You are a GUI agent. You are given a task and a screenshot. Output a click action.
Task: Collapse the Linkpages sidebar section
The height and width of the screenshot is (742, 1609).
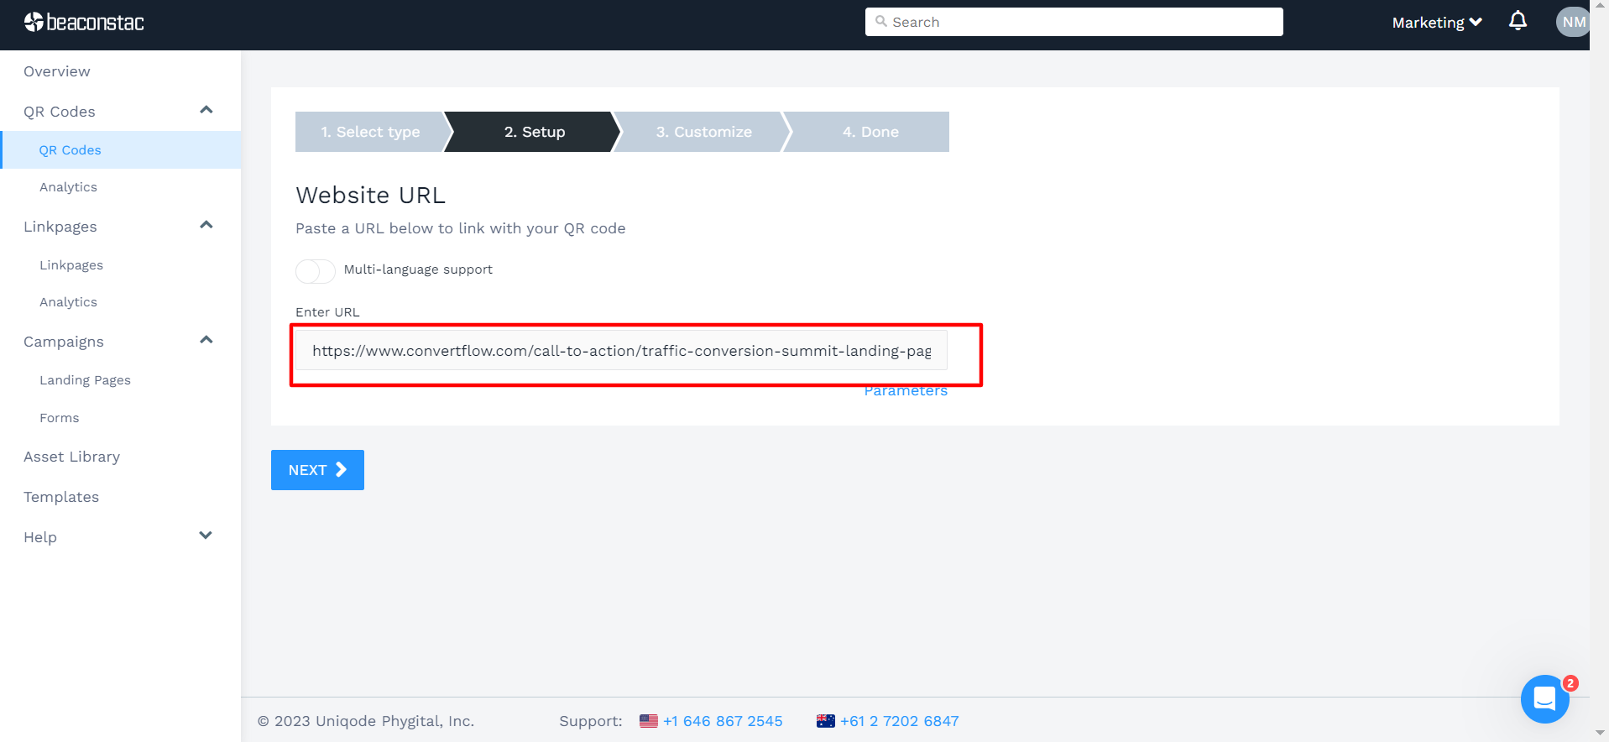point(206,226)
